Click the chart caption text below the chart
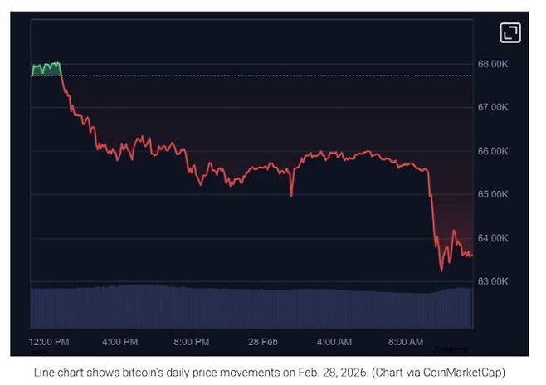546x385 pixels. pyautogui.click(x=269, y=373)
